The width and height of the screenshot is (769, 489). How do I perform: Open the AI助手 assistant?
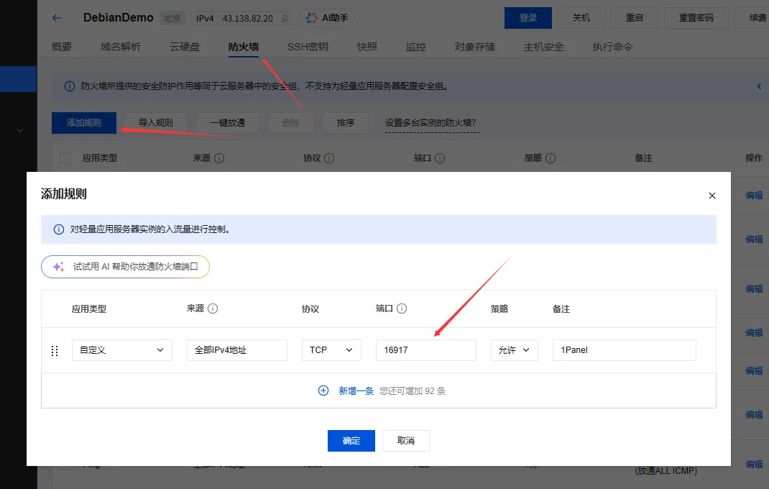tap(327, 18)
